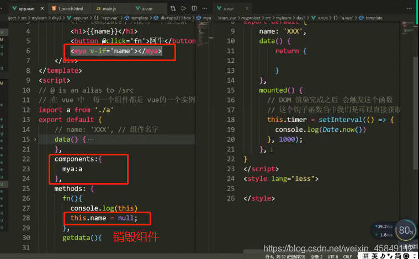Open 'myproject' breadcrumb in right editor
The width and height of the screenshot is (419, 259).
coord(251,18)
